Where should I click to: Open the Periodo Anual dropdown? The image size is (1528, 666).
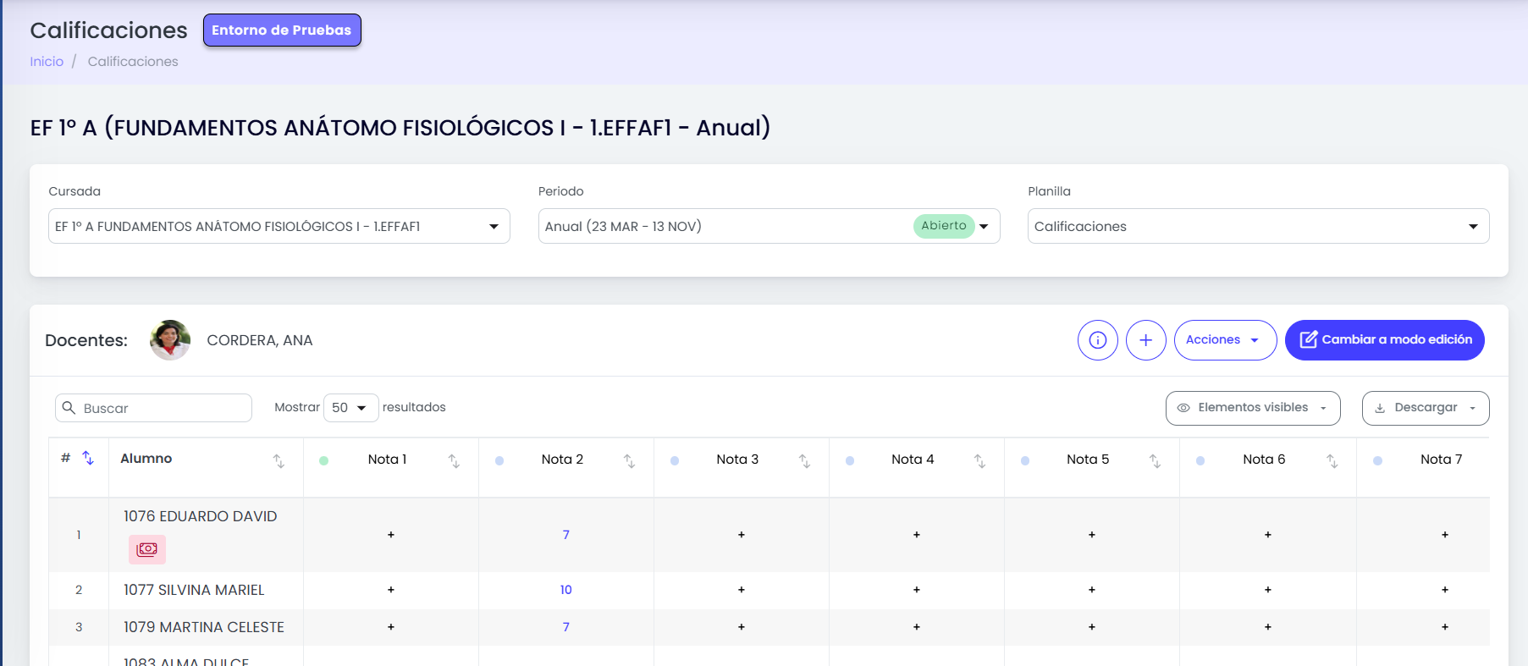click(769, 226)
